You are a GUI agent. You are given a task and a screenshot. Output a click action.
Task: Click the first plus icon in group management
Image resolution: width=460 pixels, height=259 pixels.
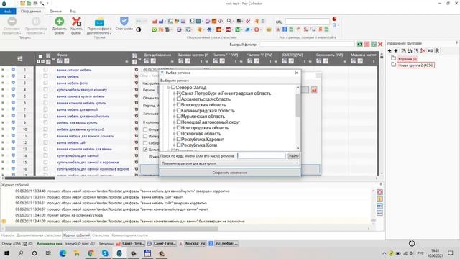[390, 51]
